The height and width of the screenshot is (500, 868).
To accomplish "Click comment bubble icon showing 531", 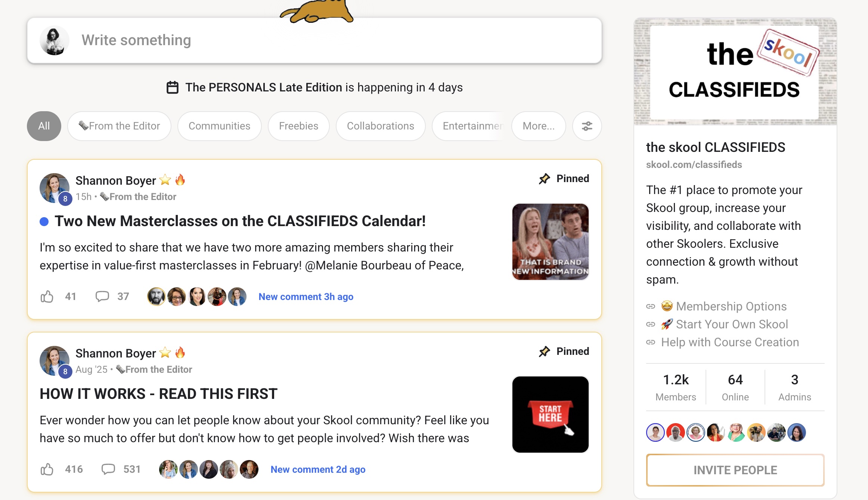I will [108, 469].
